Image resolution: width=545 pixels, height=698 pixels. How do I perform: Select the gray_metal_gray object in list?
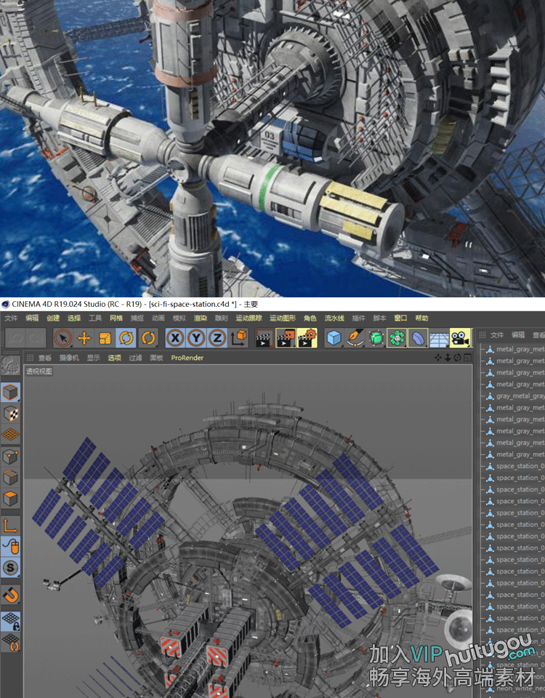519,396
